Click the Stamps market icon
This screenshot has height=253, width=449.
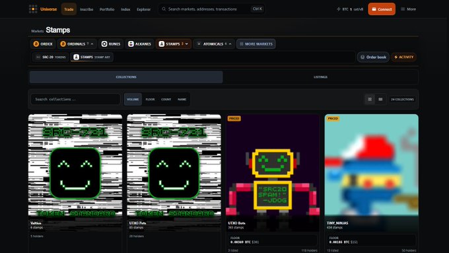tap(162, 44)
